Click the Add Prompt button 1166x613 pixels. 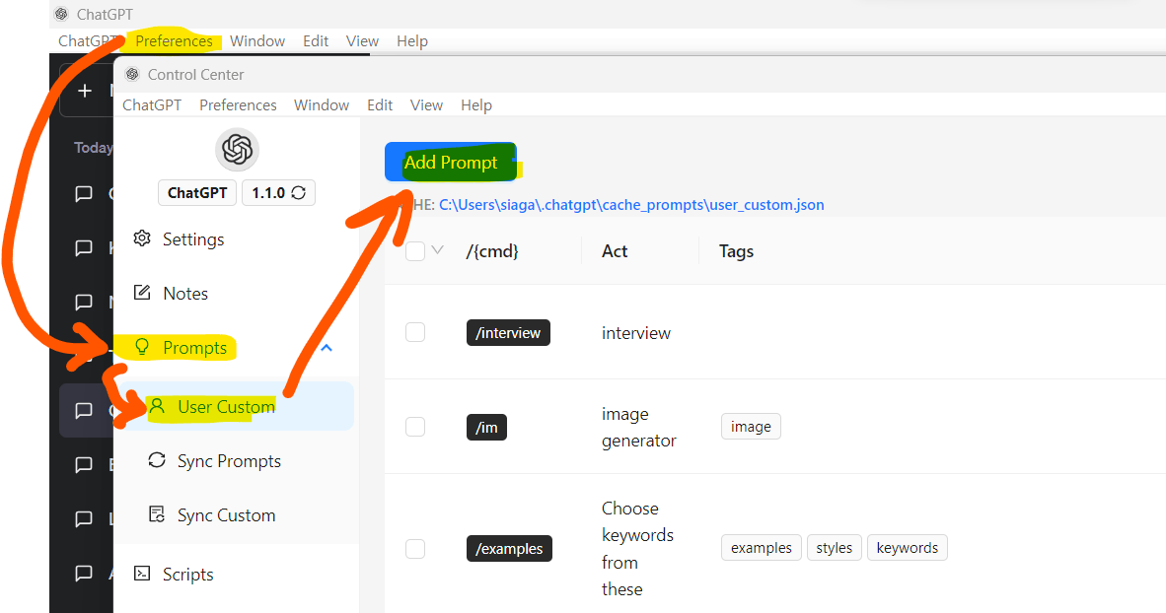point(451,162)
